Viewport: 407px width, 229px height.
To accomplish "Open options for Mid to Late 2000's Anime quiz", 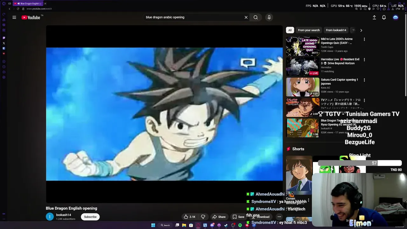I will [364, 39].
